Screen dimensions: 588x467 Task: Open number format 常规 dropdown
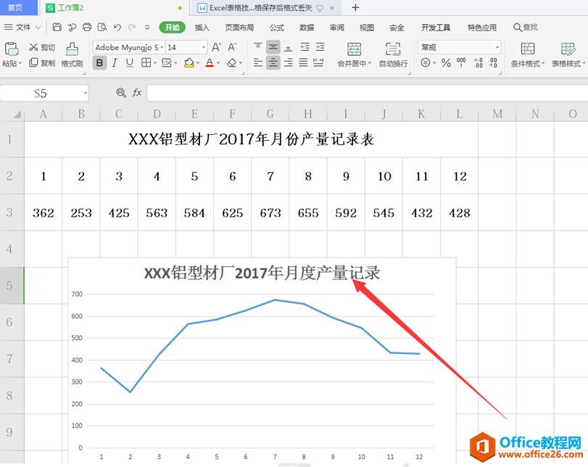(497, 48)
